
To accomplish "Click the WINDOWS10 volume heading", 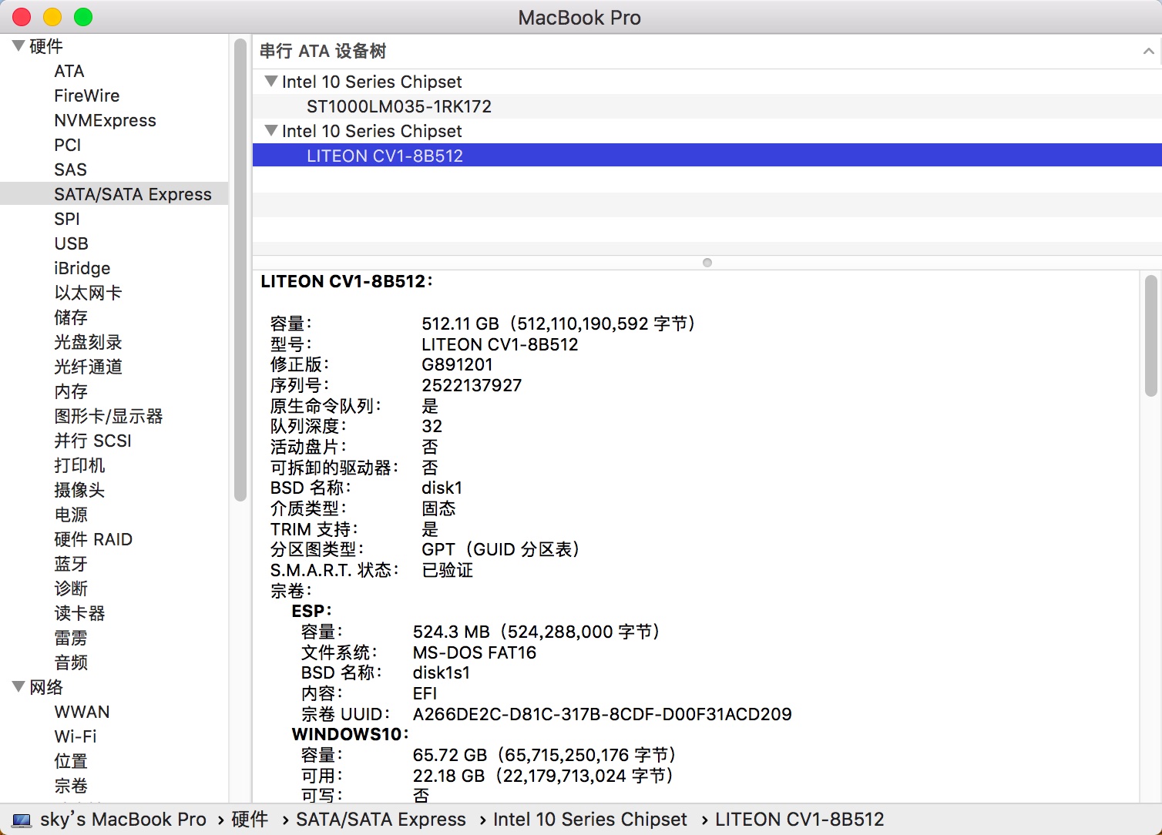I will click(350, 734).
